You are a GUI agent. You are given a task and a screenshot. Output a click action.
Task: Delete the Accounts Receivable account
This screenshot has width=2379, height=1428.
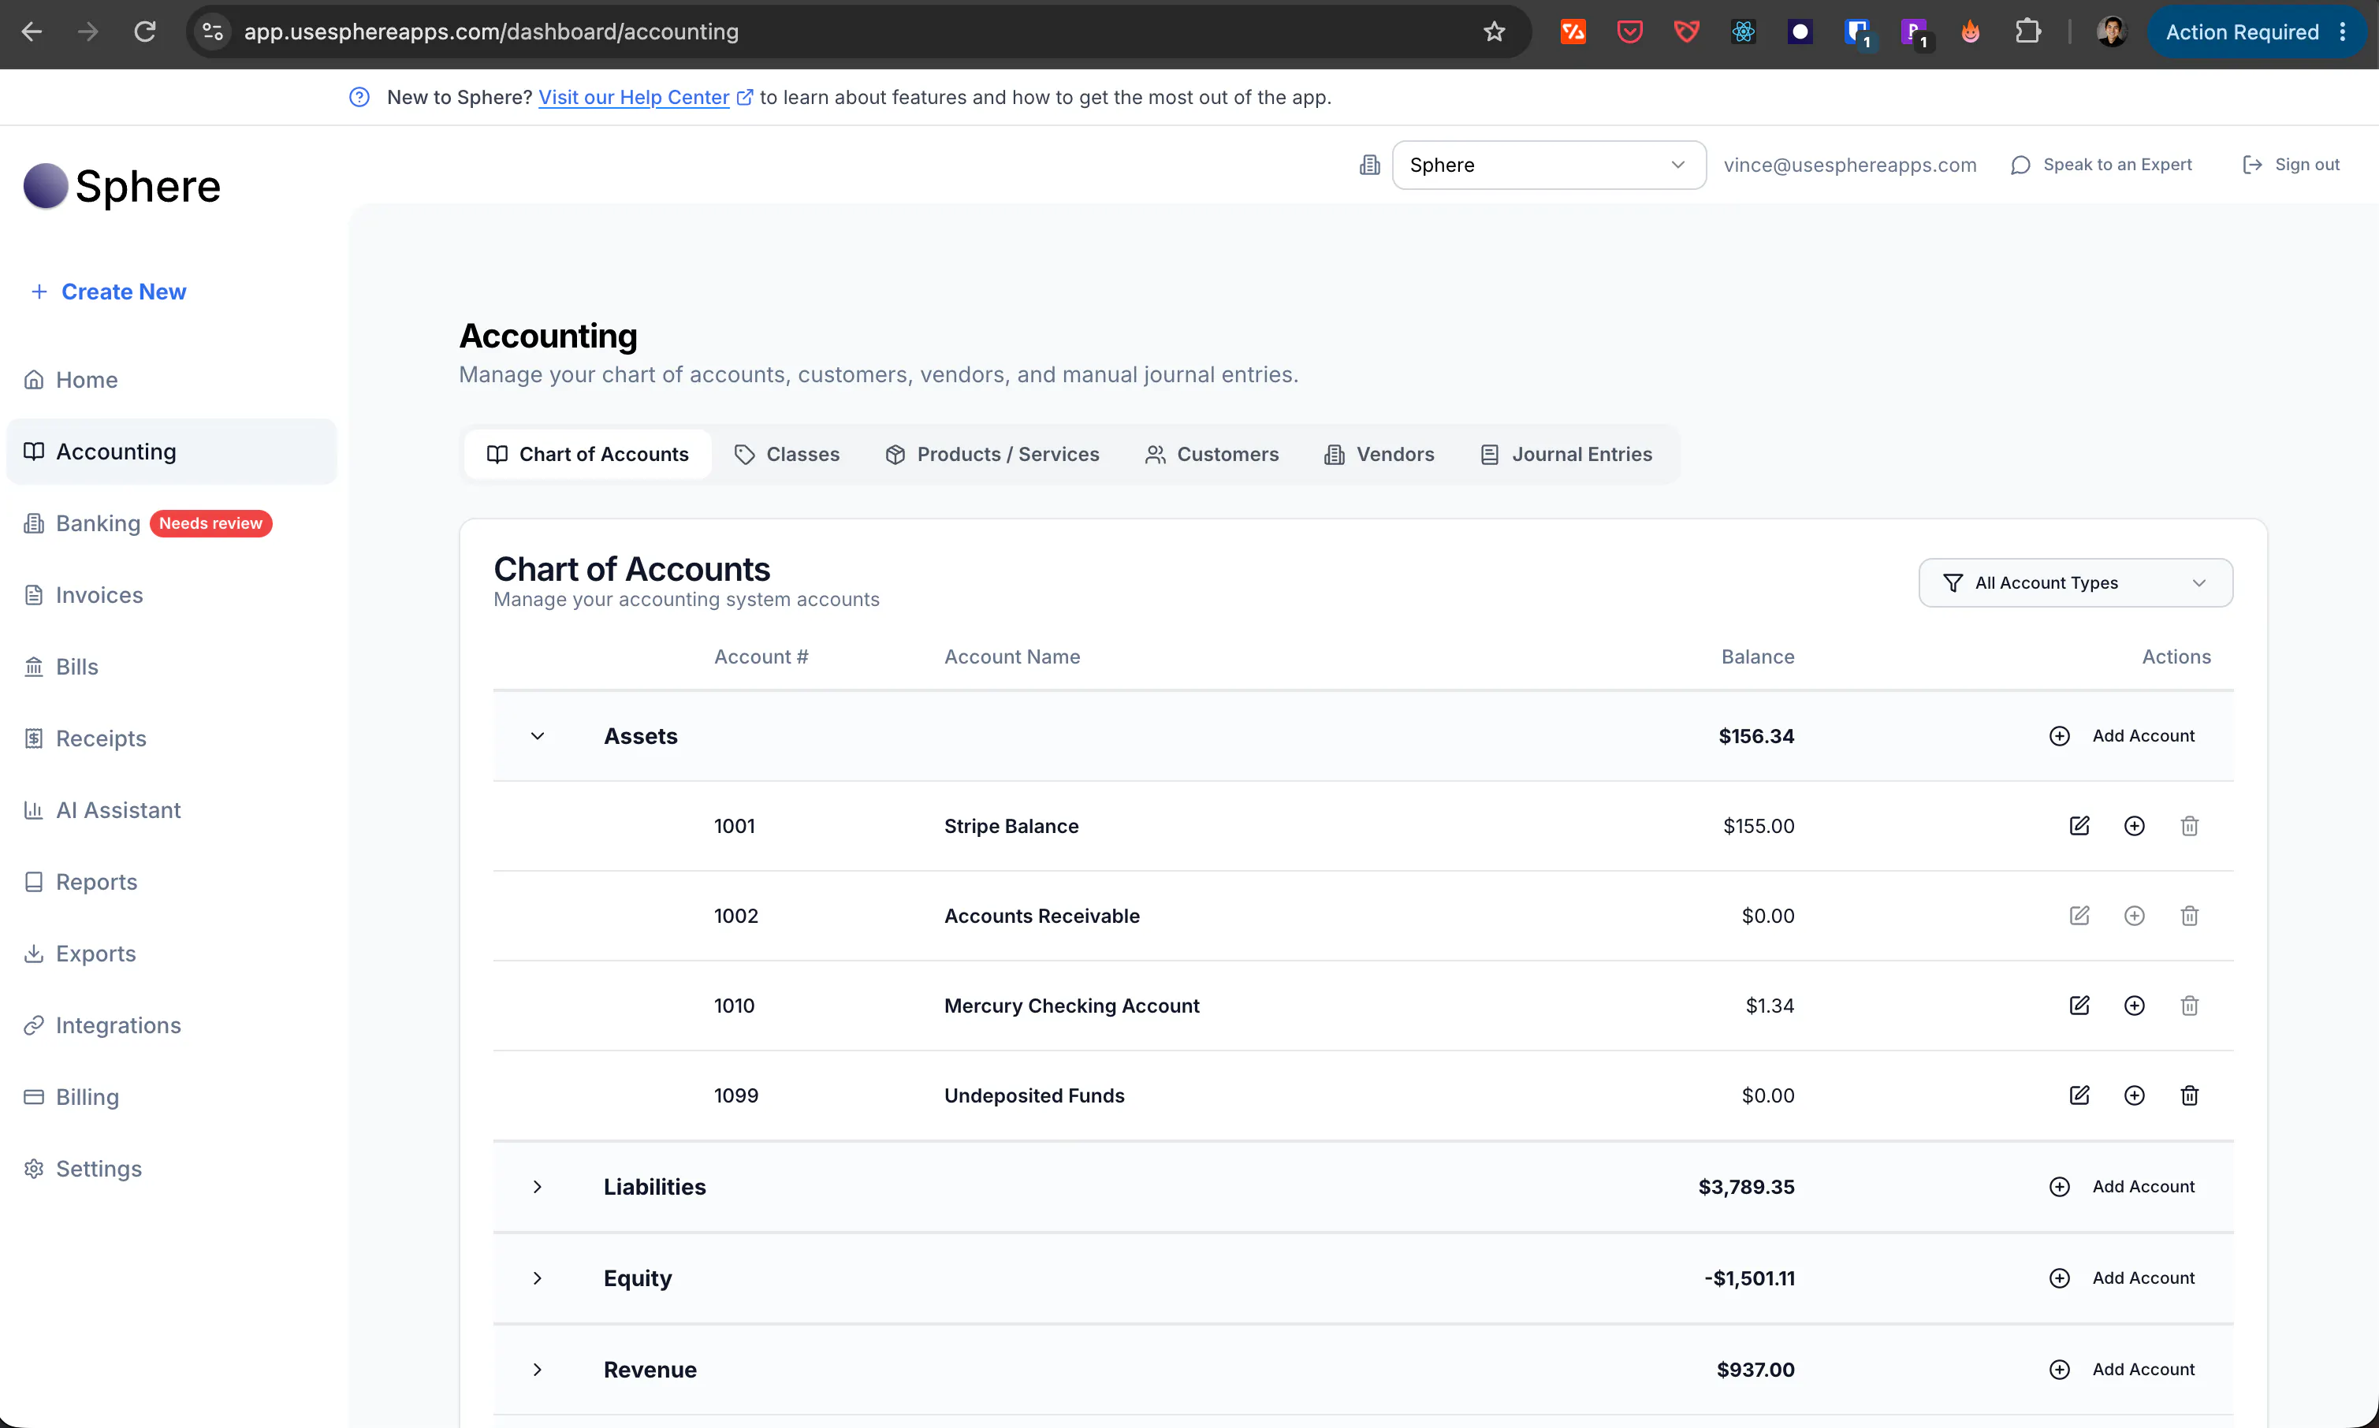click(x=2189, y=915)
